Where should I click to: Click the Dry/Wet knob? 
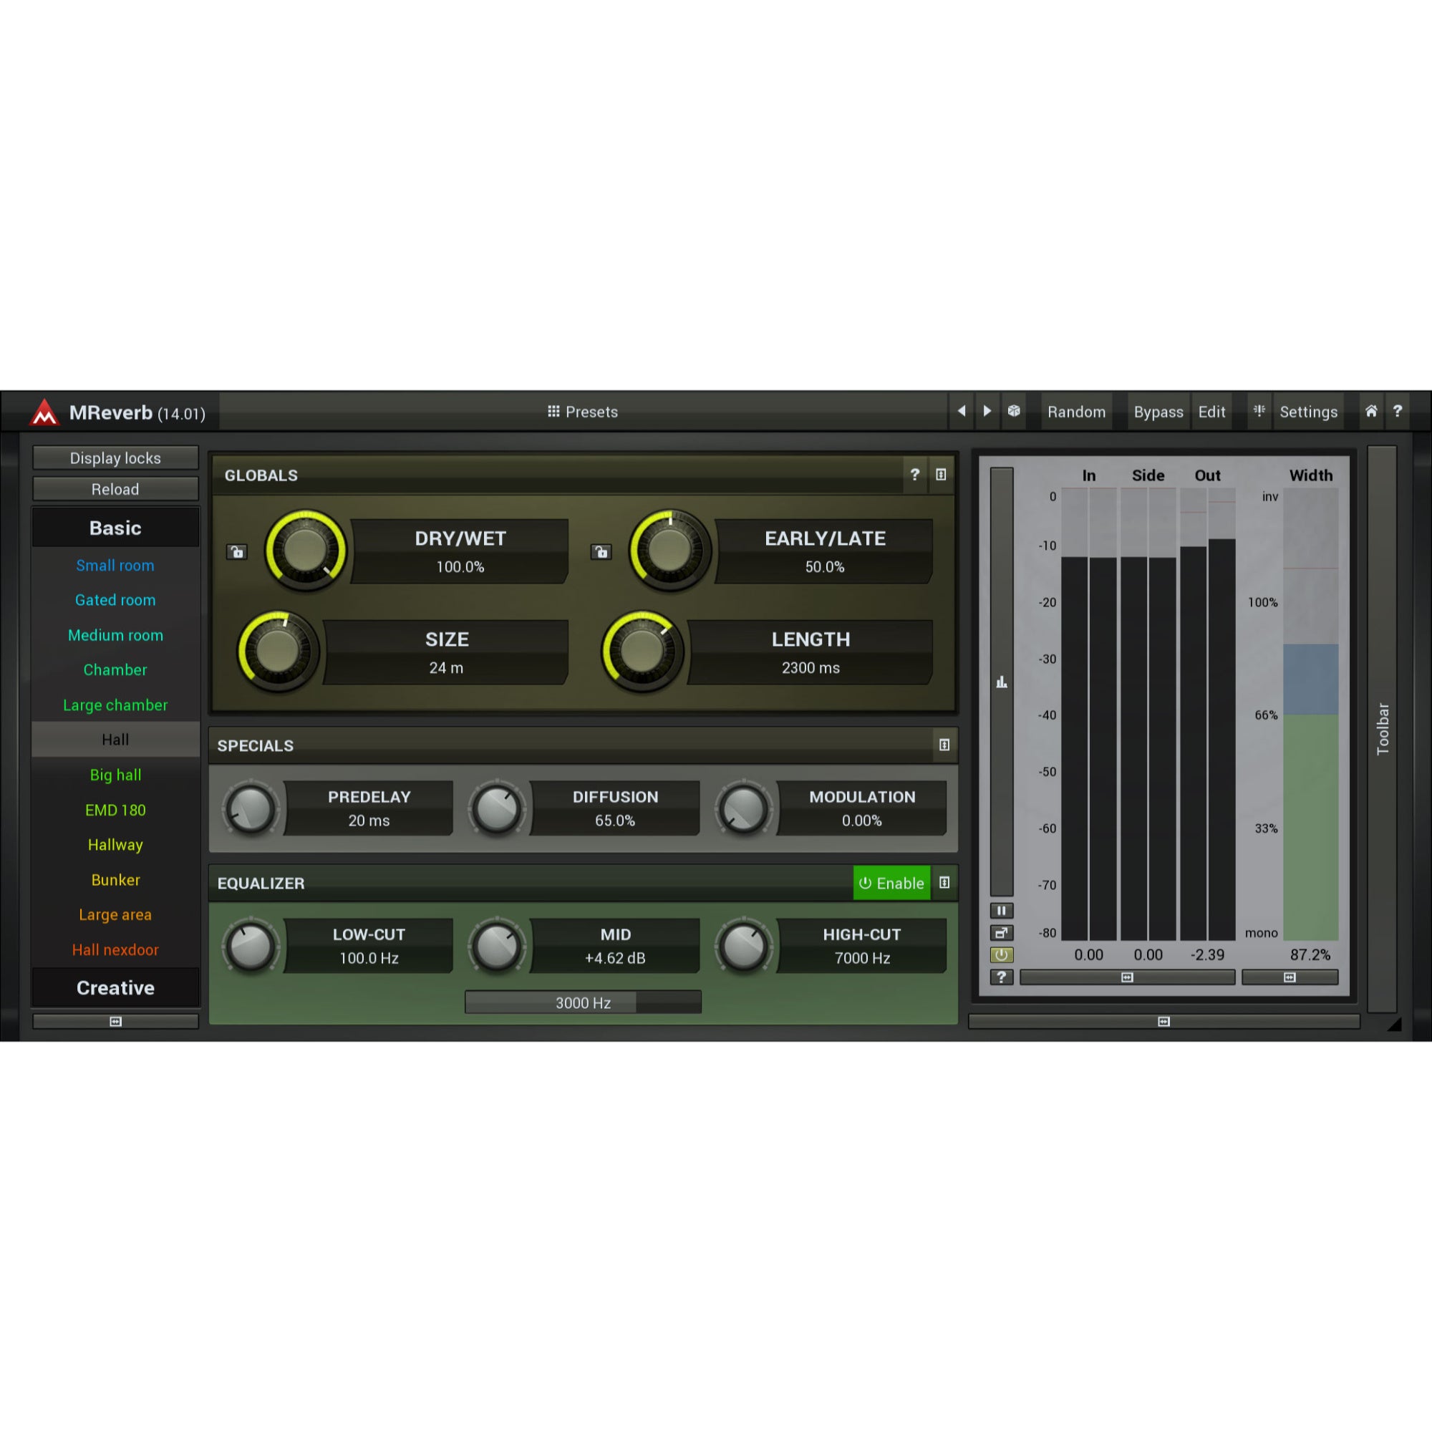click(x=306, y=550)
